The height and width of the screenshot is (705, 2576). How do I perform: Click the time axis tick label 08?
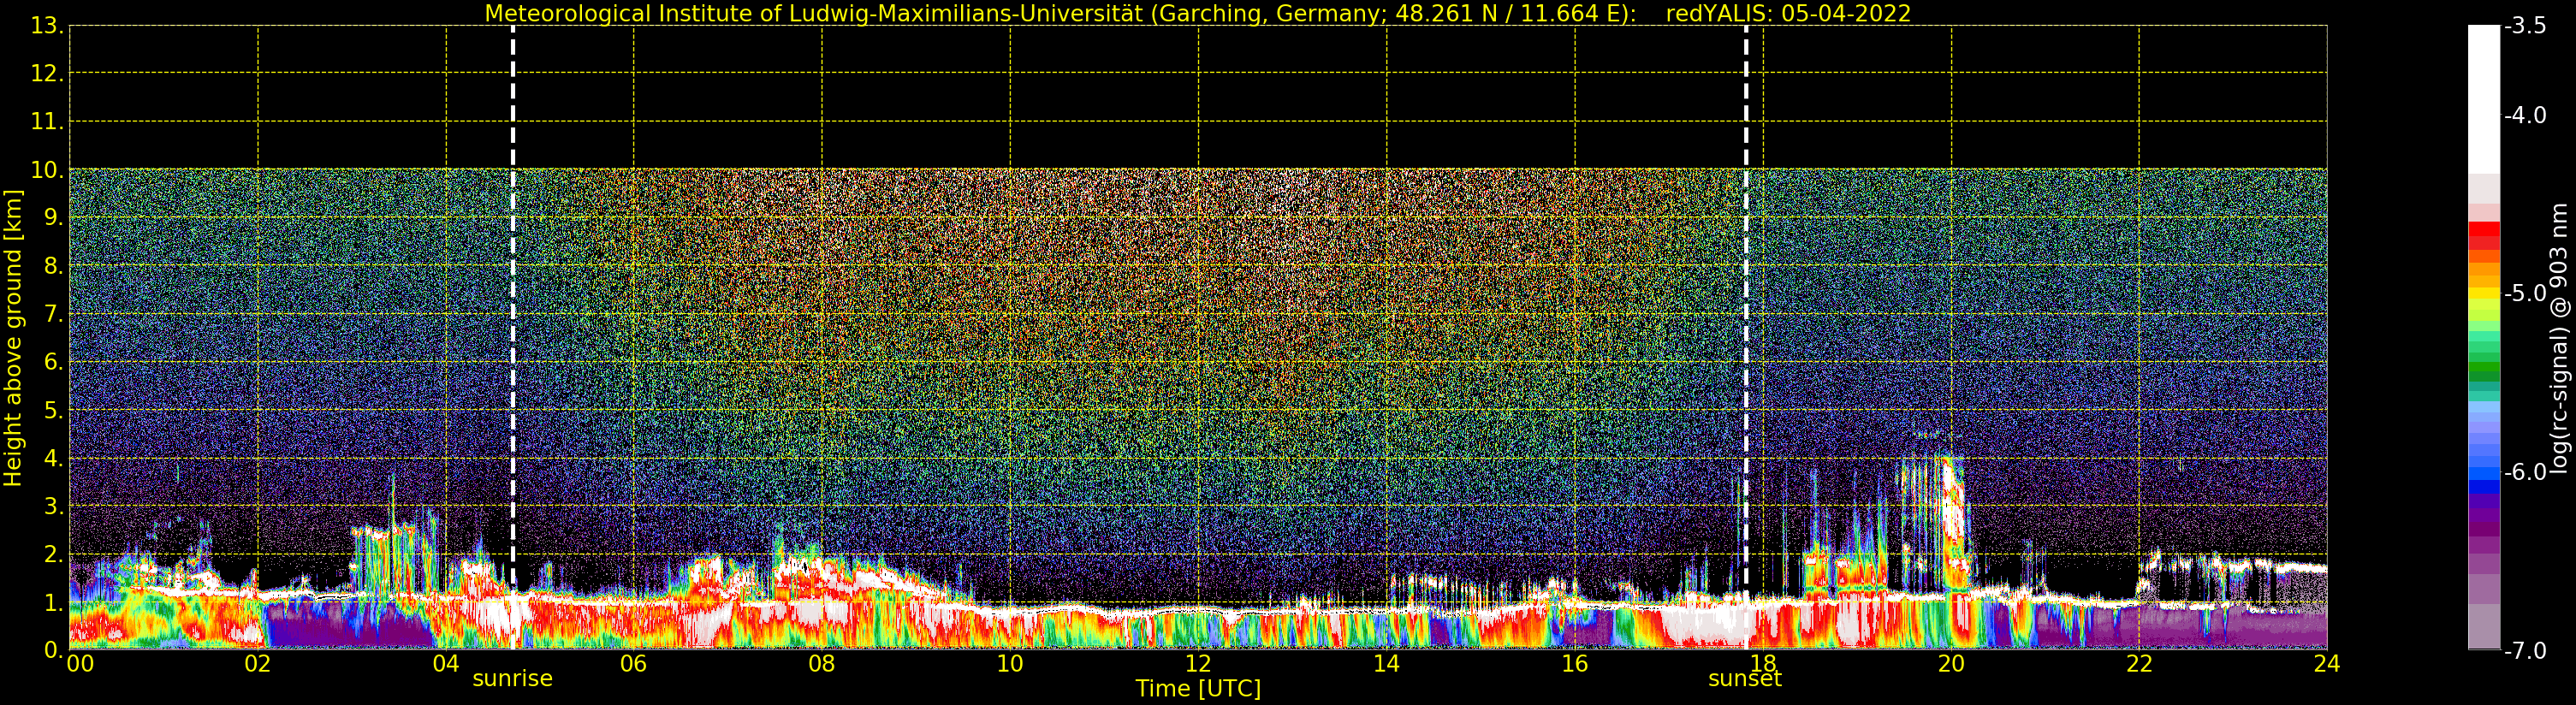[822, 664]
